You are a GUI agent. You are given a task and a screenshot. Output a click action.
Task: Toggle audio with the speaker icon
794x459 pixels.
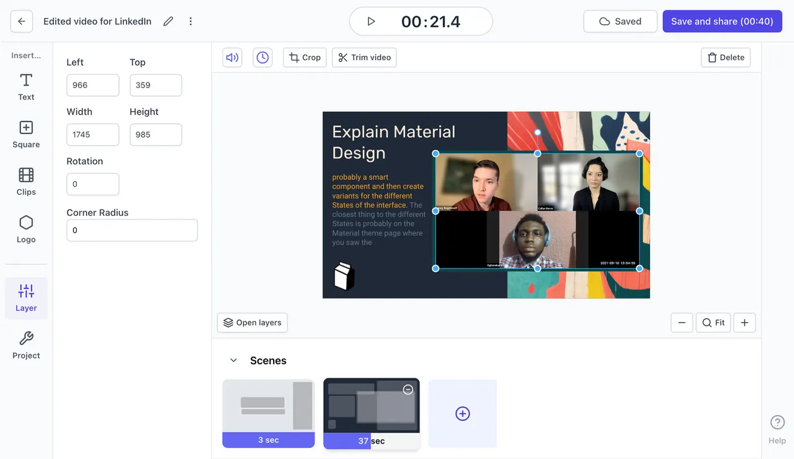[232, 58]
